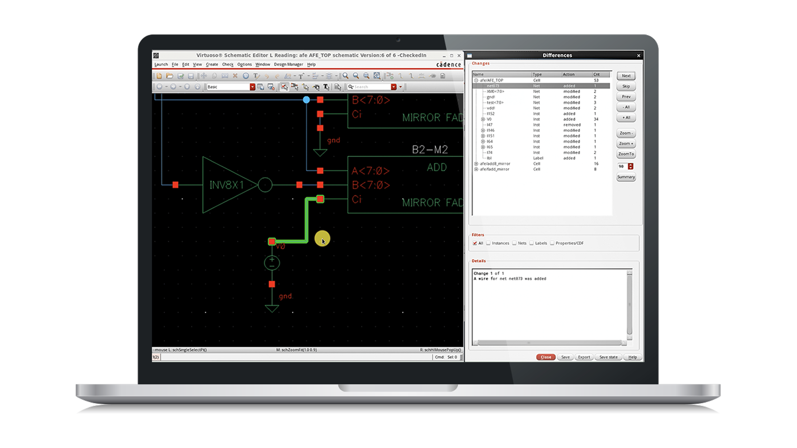
Task: Click the Zoom + button in Differences
Action: click(626, 144)
